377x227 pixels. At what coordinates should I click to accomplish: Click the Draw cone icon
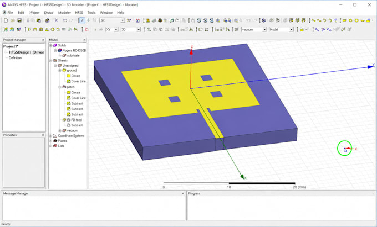(47, 29)
